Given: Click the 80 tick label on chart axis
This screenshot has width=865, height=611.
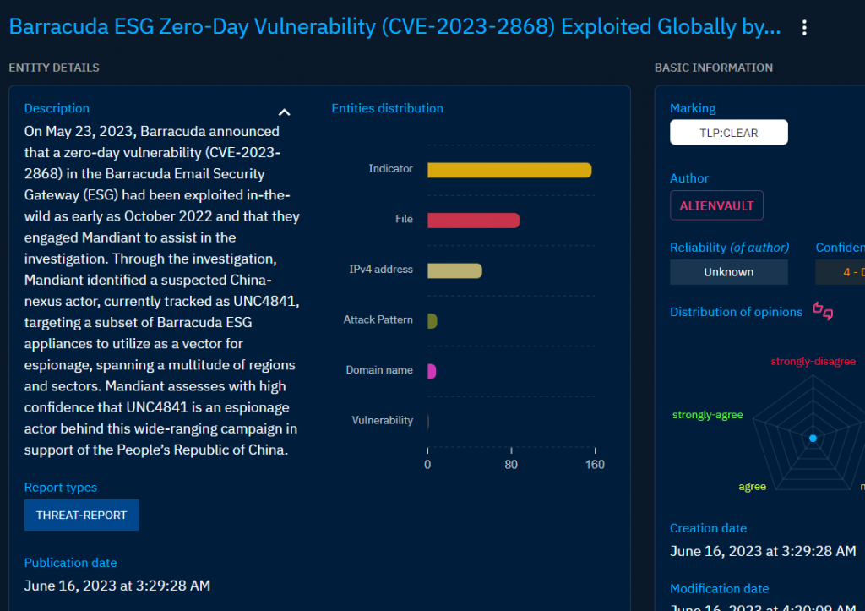Looking at the screenshot, I should point(511,465).
